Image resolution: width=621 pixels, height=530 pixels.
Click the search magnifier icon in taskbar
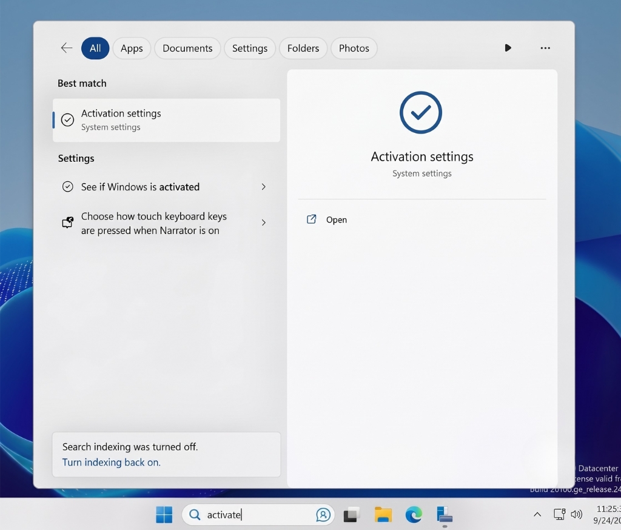point(195,515)
